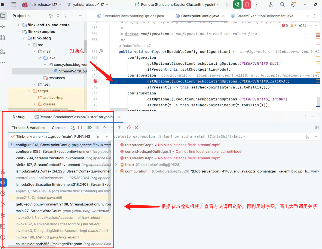Click Step Into button
This screenshot has height=249, width=322.
tap(112, 128)
